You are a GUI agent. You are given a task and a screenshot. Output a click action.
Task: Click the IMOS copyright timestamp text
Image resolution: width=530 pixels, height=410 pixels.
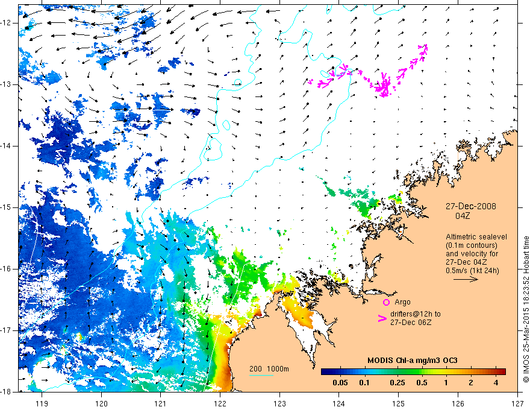(x=526, y=309)
